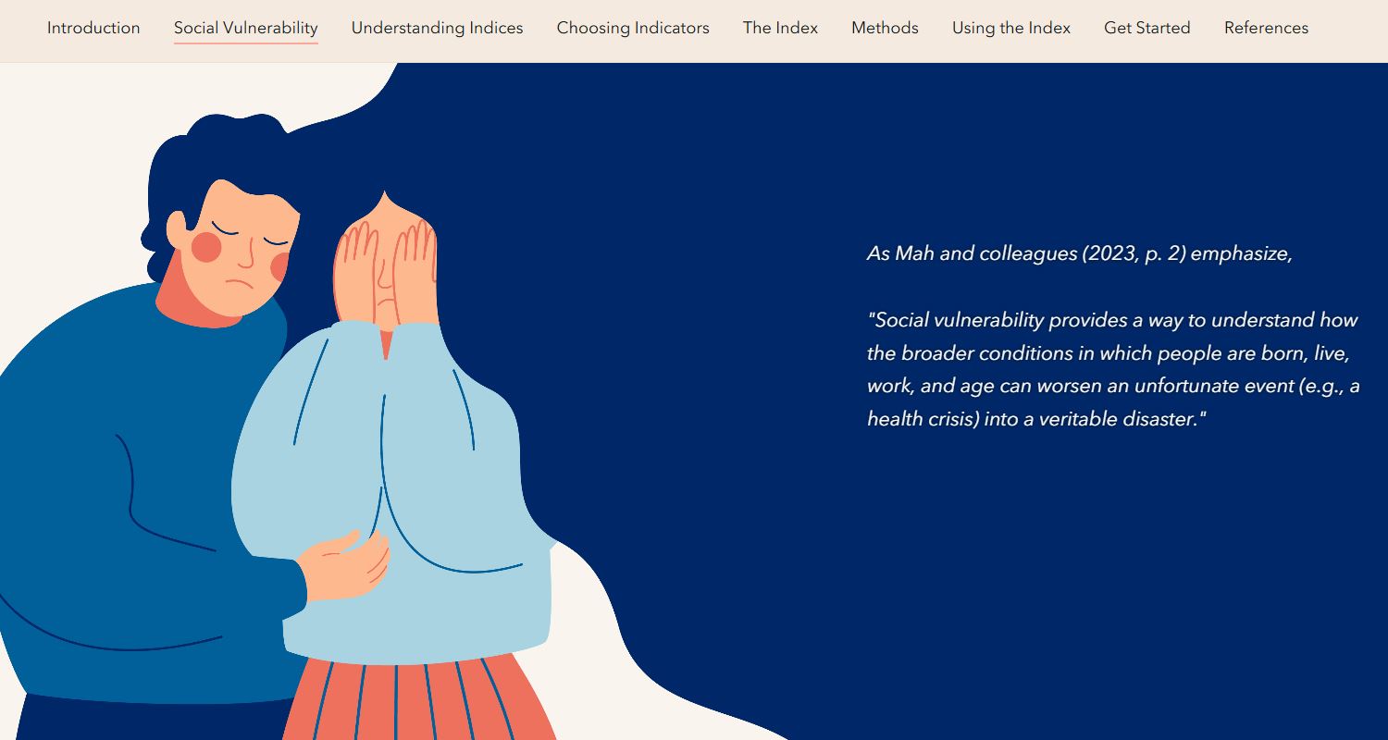Jump to The Index section
The height and width of the screenshot is (740, 1388).
pos(780,28)
